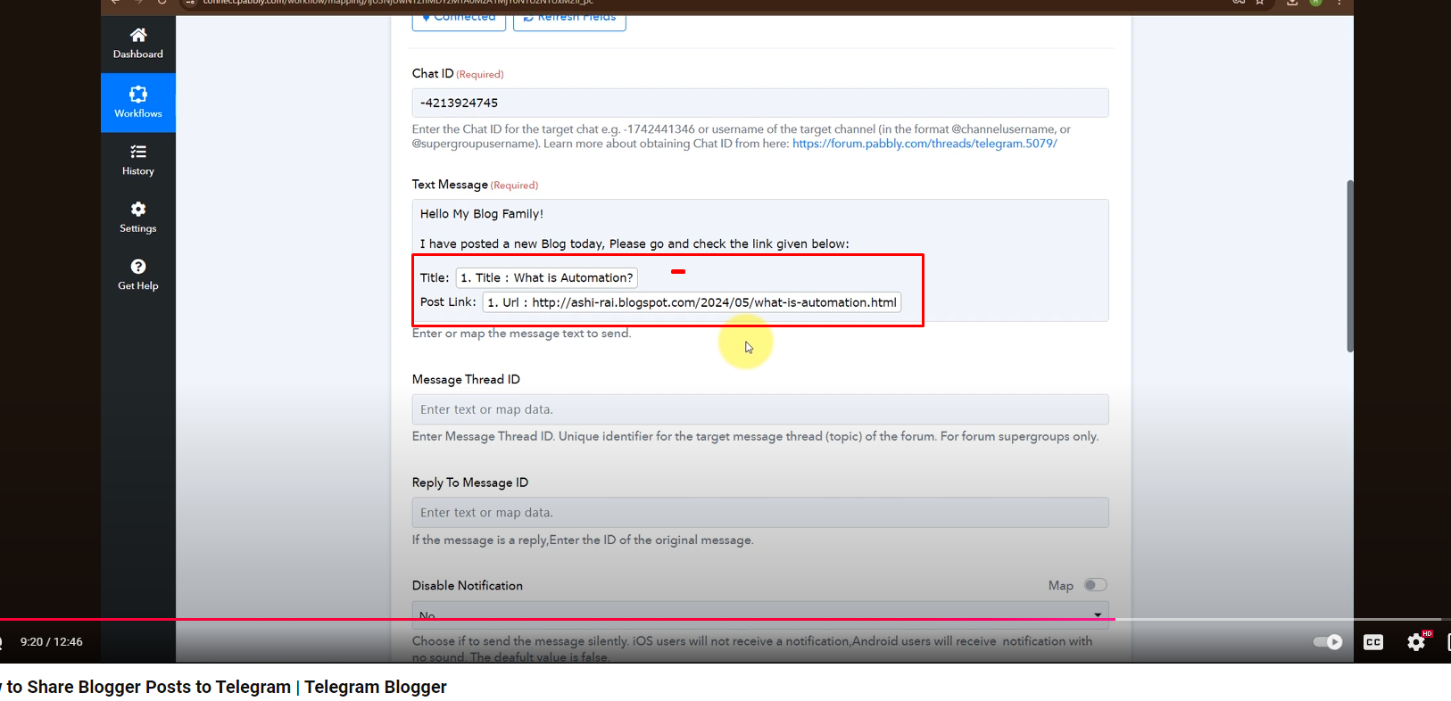Focus the Chat ID input field

[760, 103]
